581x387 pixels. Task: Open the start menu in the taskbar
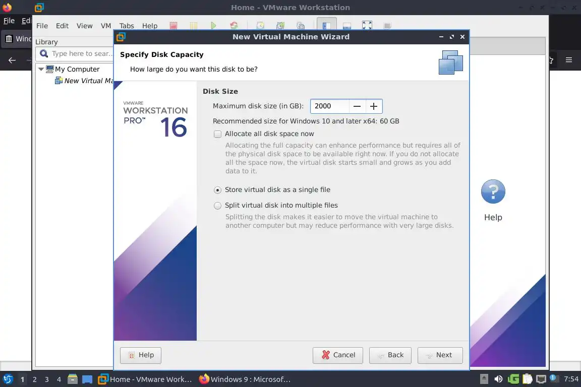click(8, 379)
